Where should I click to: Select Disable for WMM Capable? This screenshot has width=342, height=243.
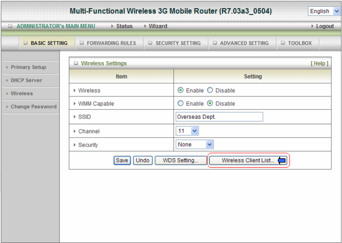pyautogui.click(x=210, y=103)
